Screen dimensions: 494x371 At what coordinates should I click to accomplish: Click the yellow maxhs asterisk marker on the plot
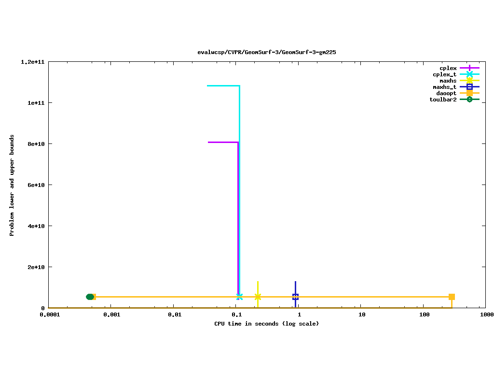coord(258,297)
